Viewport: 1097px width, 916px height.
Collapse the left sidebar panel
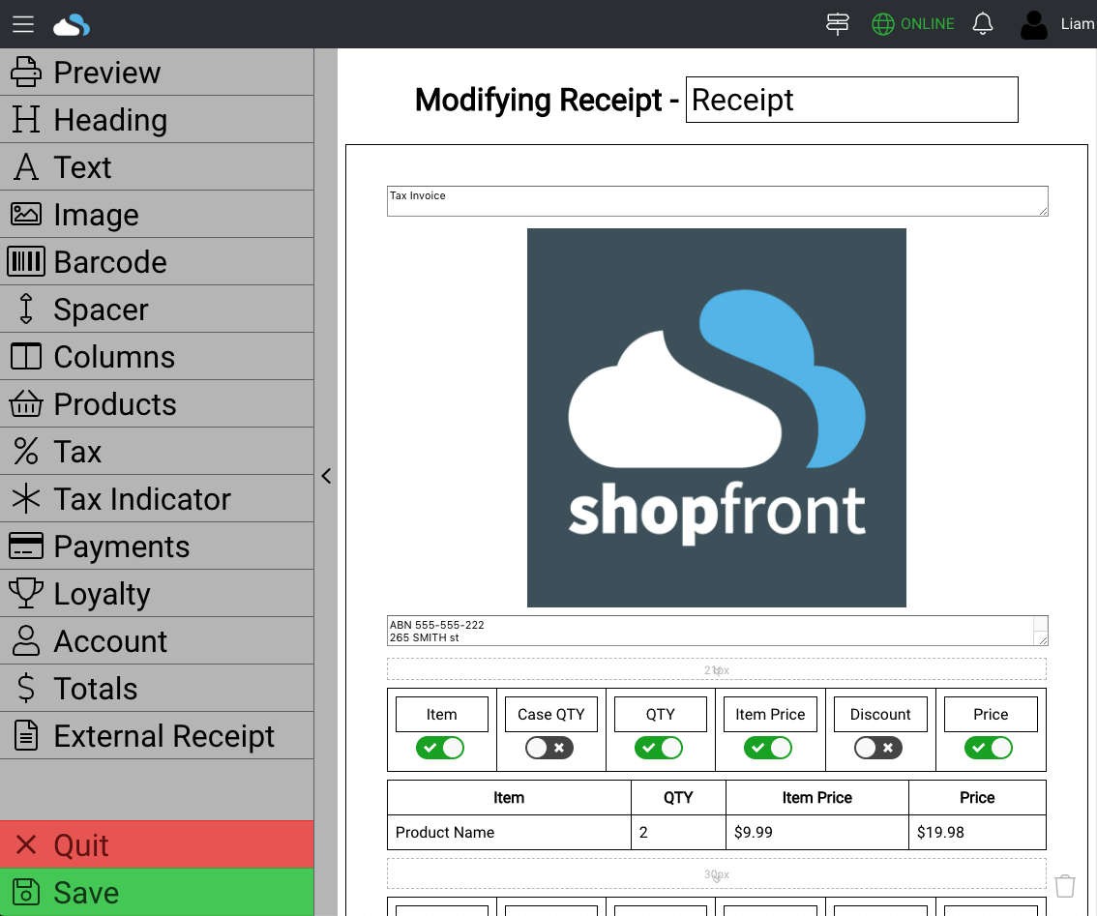tap(326, 476)
